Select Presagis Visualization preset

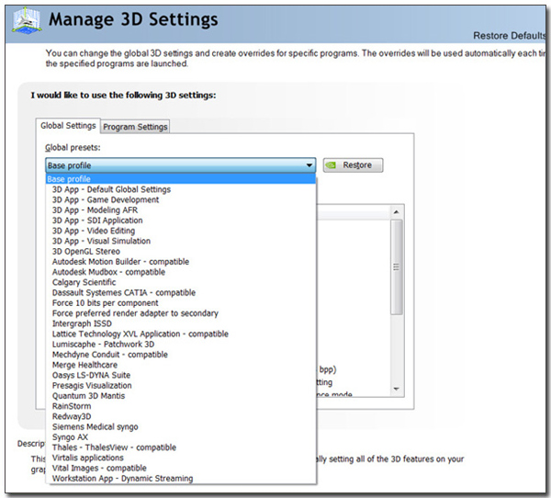181,386
